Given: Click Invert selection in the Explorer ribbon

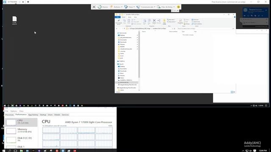Looking at the screenshot, I should pyautogui.click(x=196, y=24).
